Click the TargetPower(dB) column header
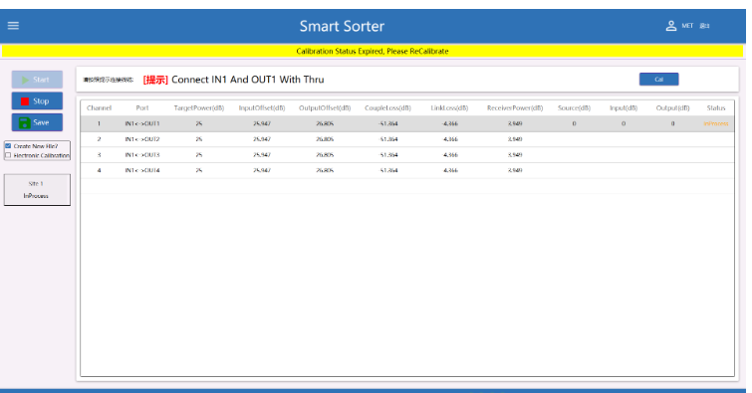 (x=198, y=107)
